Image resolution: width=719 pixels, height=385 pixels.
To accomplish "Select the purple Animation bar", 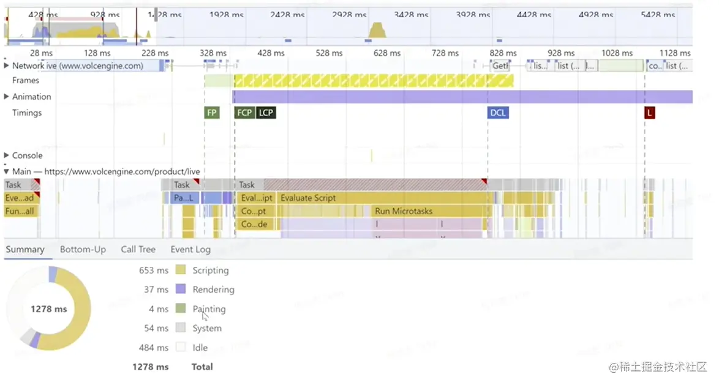I will coord(462,97).
